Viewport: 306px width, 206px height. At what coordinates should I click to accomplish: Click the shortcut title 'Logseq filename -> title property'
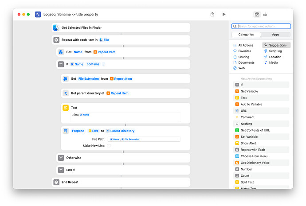[71, 15]
